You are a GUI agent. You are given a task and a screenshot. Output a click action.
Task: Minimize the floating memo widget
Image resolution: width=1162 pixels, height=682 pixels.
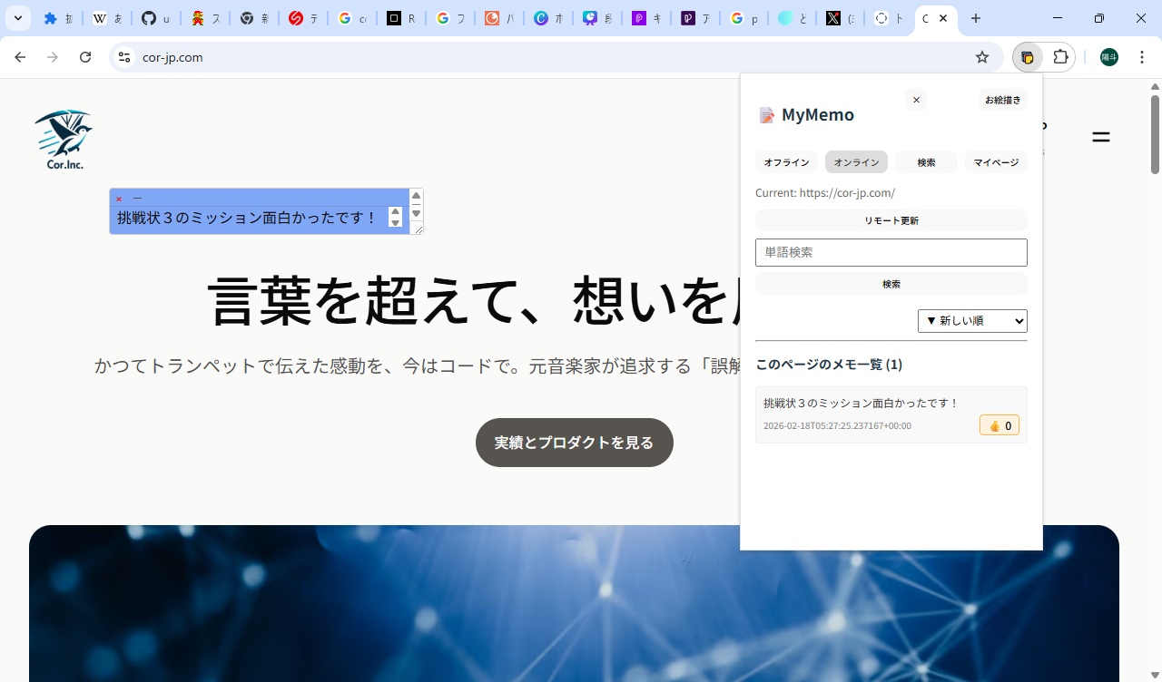[137, 198]
